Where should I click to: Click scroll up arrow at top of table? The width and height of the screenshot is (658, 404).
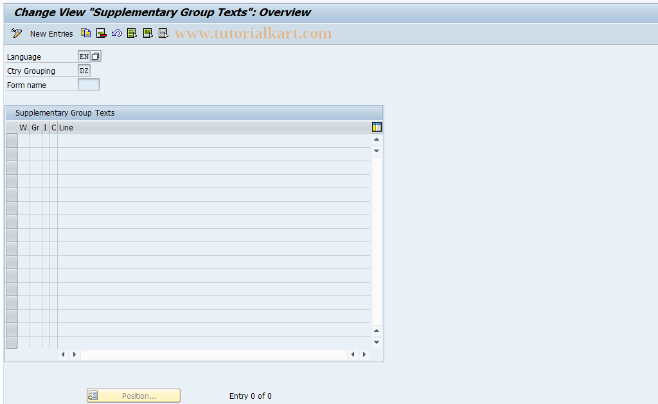377,139
